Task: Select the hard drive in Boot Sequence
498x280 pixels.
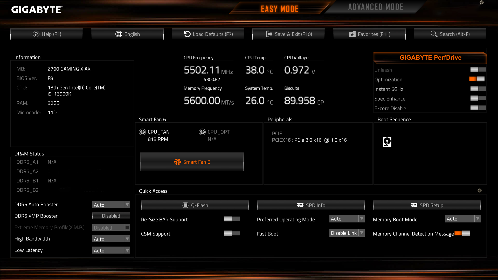Action: click(x=387, y=142)
